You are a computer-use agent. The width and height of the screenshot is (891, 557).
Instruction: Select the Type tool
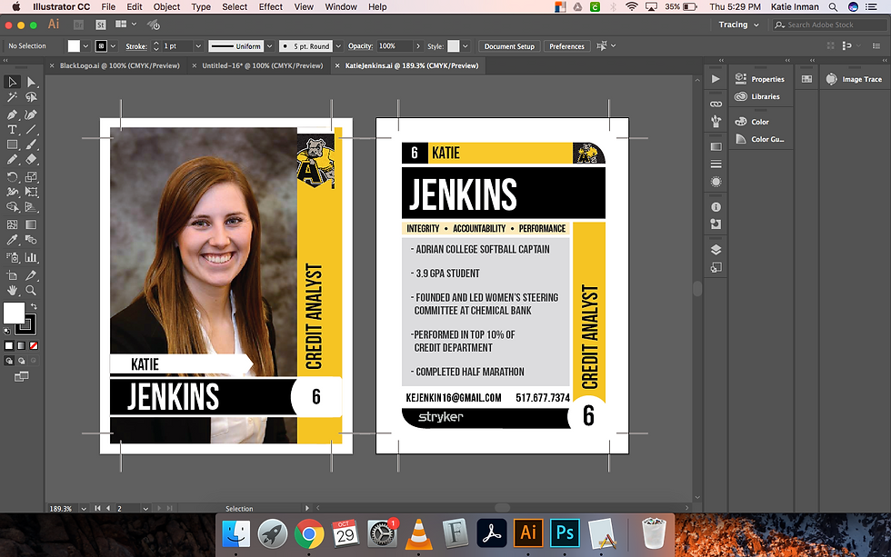coord(13,130)
